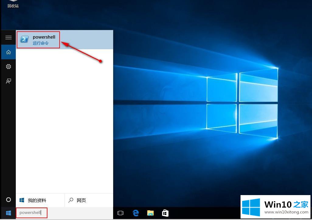312x220 pixels.
Task: Open the feedback icon in the sidebar
Action: [x=8, y=81]
